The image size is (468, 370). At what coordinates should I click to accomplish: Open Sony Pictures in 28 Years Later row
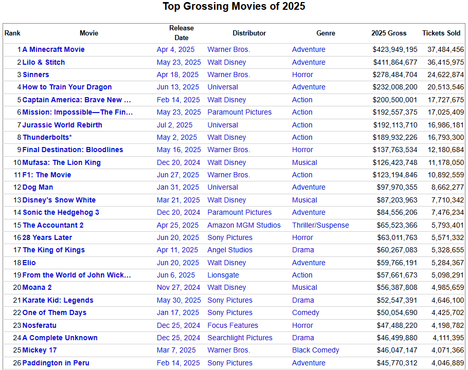pyautogui.click(x=230, y=237)
